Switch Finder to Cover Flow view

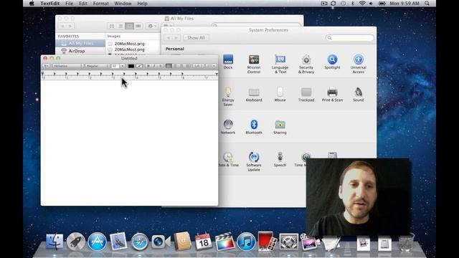coord(138,26)
